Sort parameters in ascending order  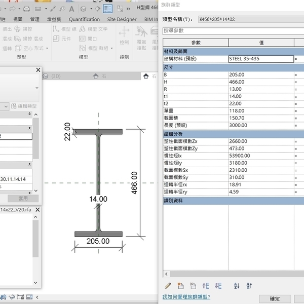236,286
